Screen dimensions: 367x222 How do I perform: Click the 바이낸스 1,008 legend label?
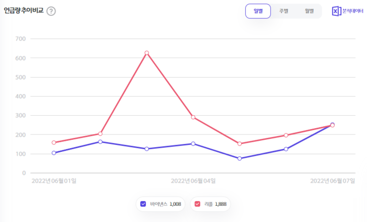[x=165, y=204]
